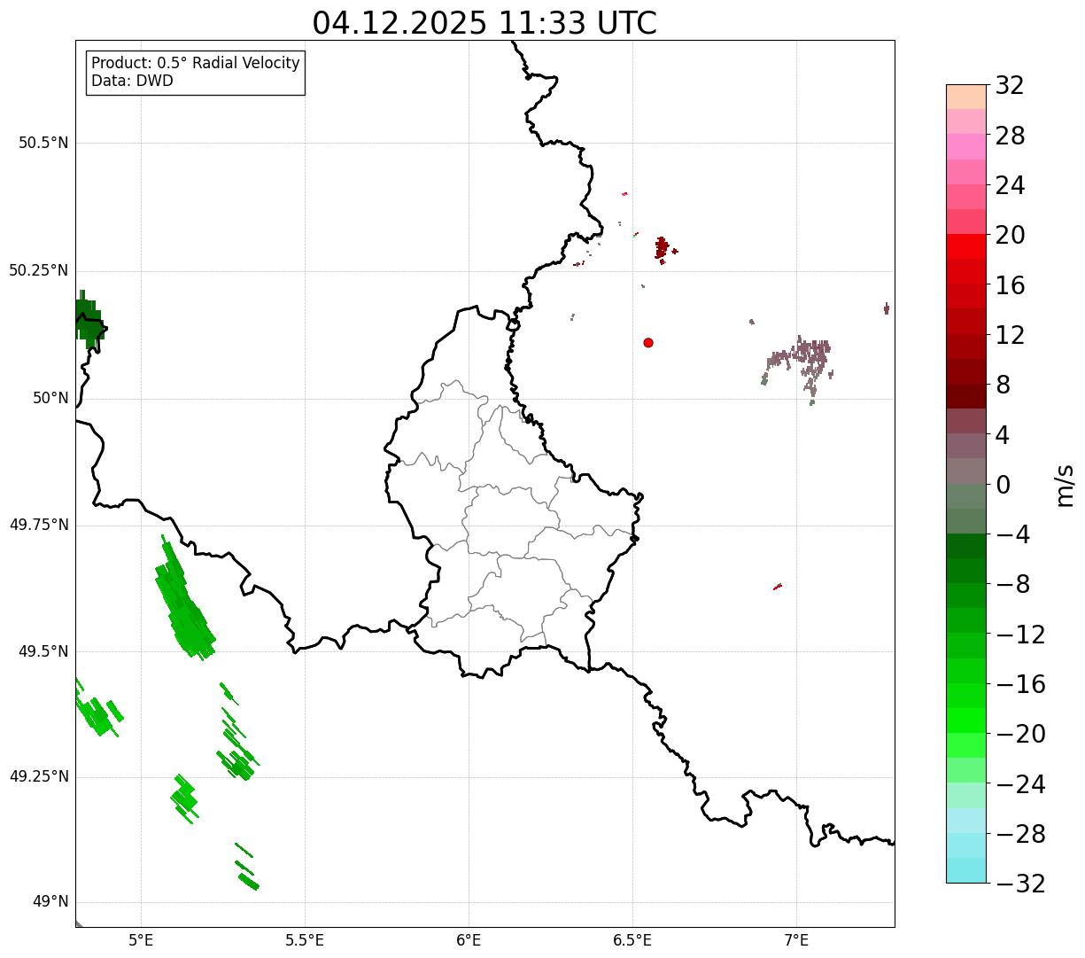1085x958 pixels.
Task: Click the colorbar tick label −4
Action: pyautogui.click(x=1012, y=534)
